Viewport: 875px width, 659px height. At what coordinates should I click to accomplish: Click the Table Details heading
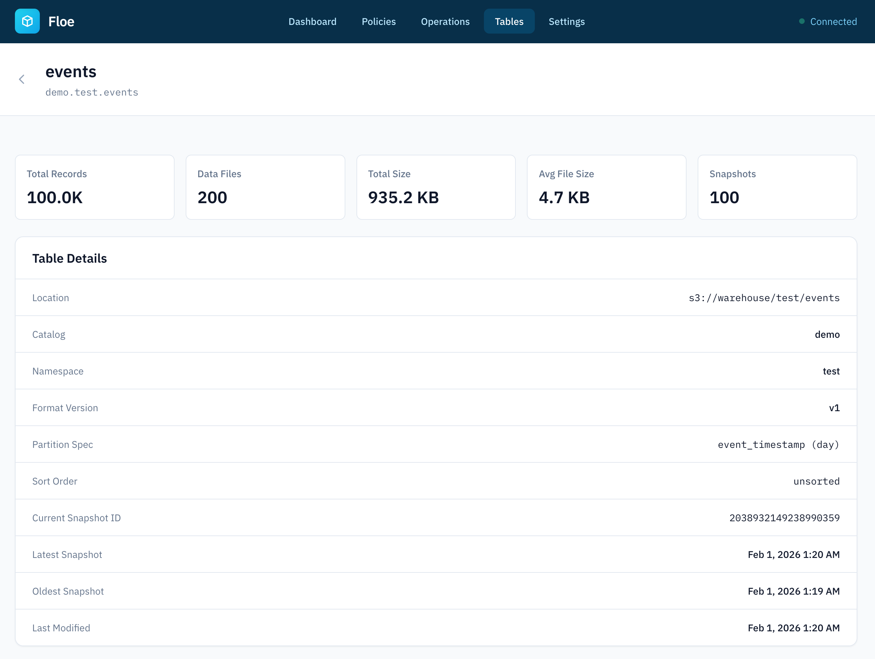pyautogui.click(x=70, y=258)
